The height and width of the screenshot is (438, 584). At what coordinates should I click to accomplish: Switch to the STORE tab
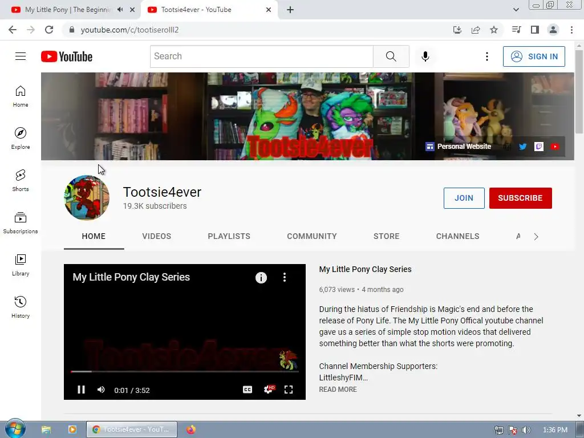pos(386,236)
